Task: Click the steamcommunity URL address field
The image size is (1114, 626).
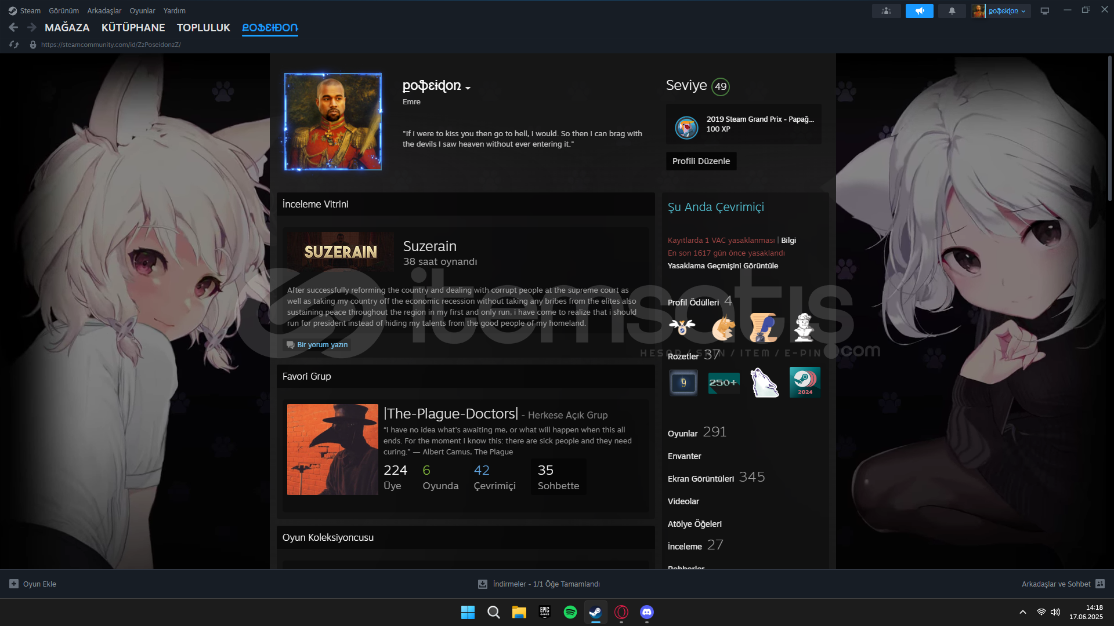Action: 111,45
